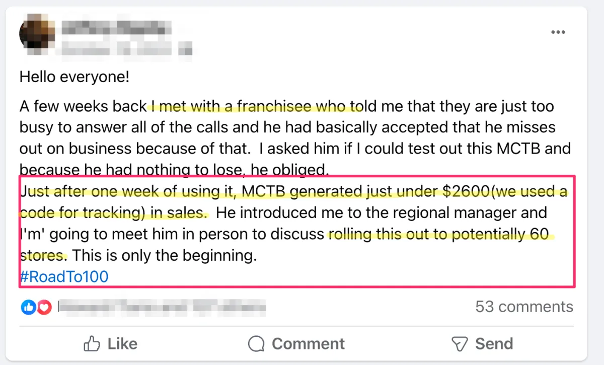Select the Comment label text
This screenshot has height=365, width=604.
point(308,344)
